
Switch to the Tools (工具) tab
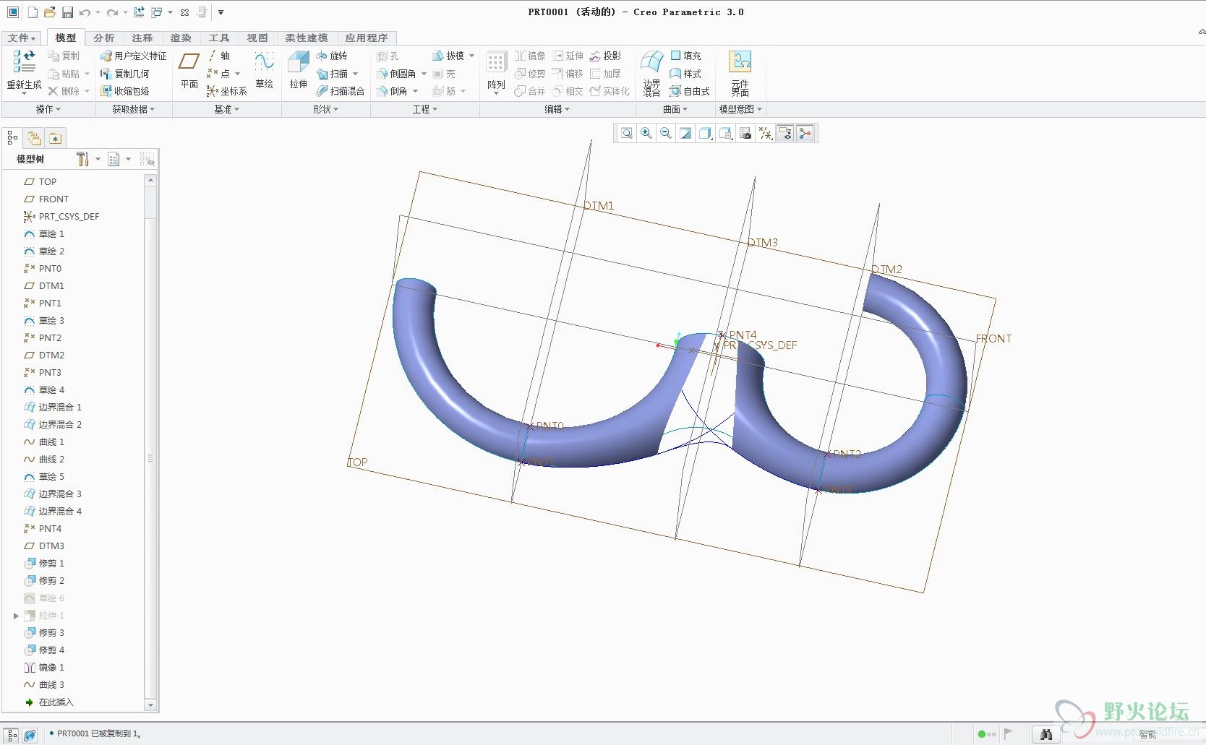[218, 38]
